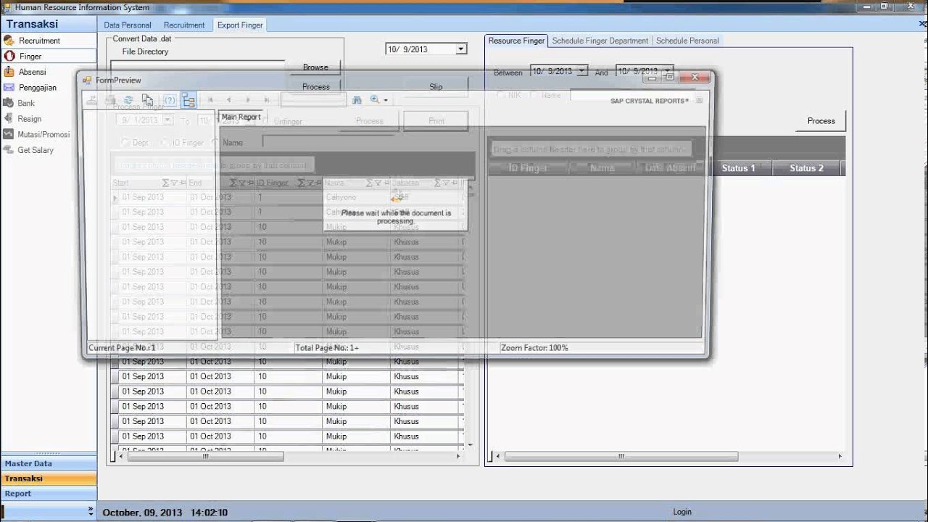Open date dropdown above Slip button
Image resolution: width=928 pixels, height=522 pixels.
click(x=460, y=49)
